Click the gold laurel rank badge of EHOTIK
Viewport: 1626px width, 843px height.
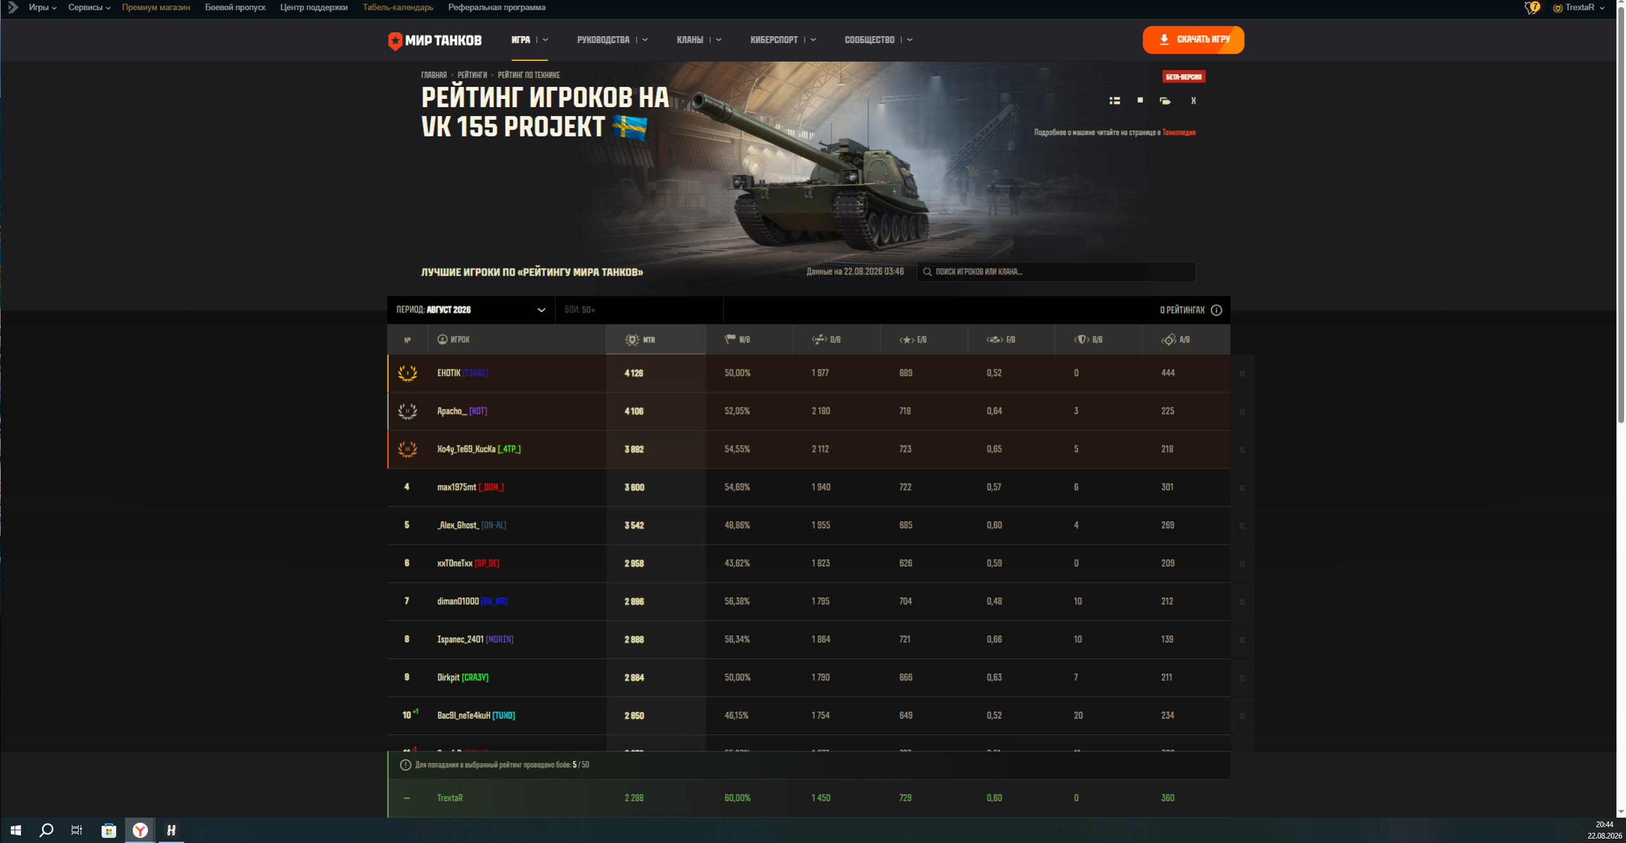[407, 373]
